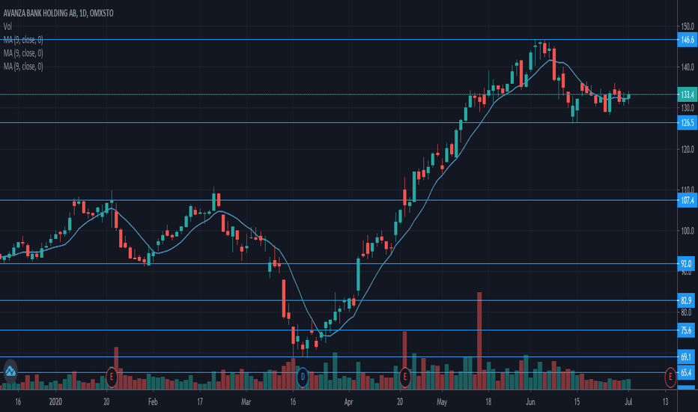Select the MA legend directly under Vol

[x=23, y=40]
